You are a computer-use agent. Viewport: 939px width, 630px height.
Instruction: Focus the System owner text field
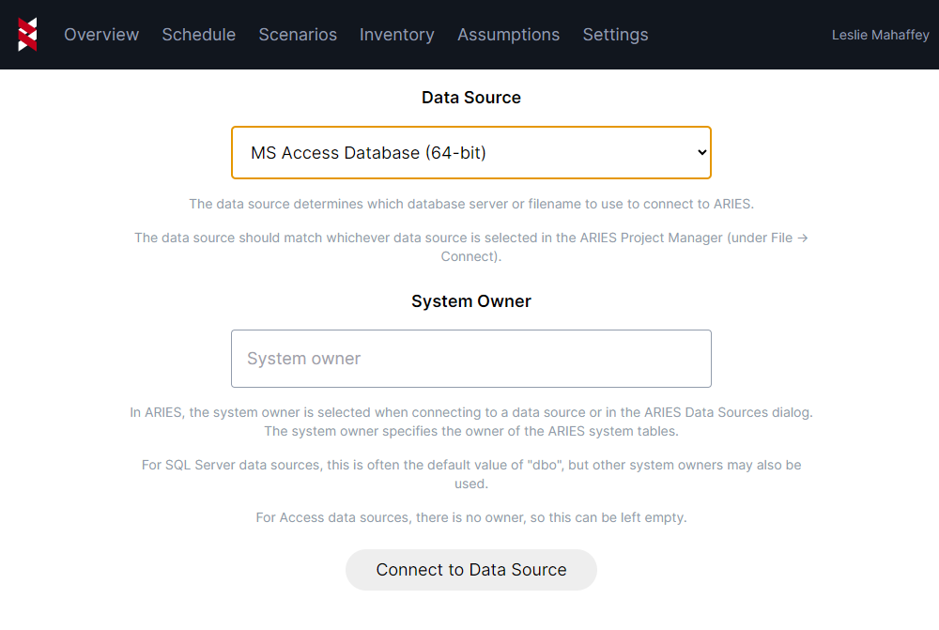pyautogui.click(x=470, y=359)
